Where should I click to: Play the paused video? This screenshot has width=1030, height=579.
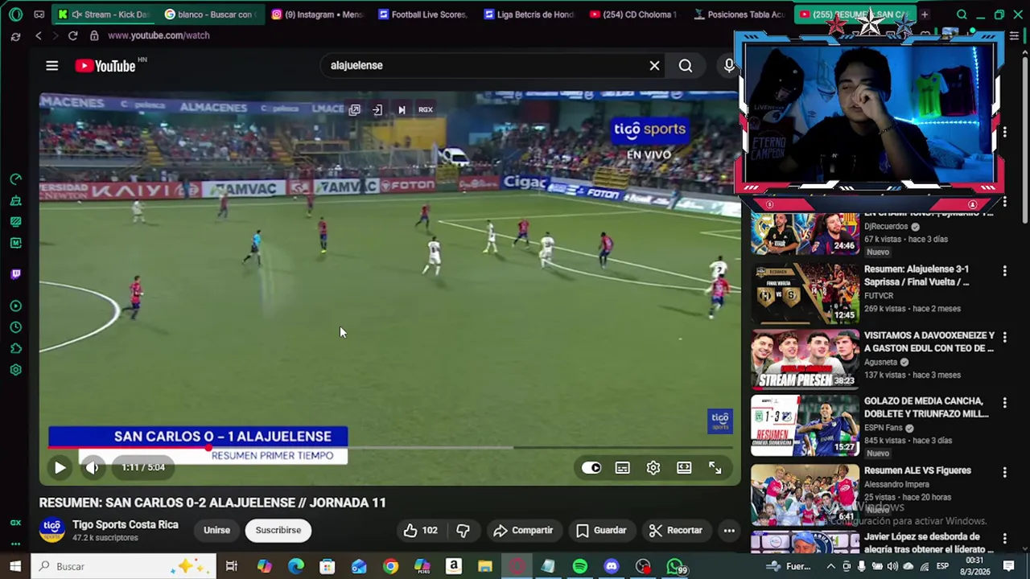click(x=60, y=467)
